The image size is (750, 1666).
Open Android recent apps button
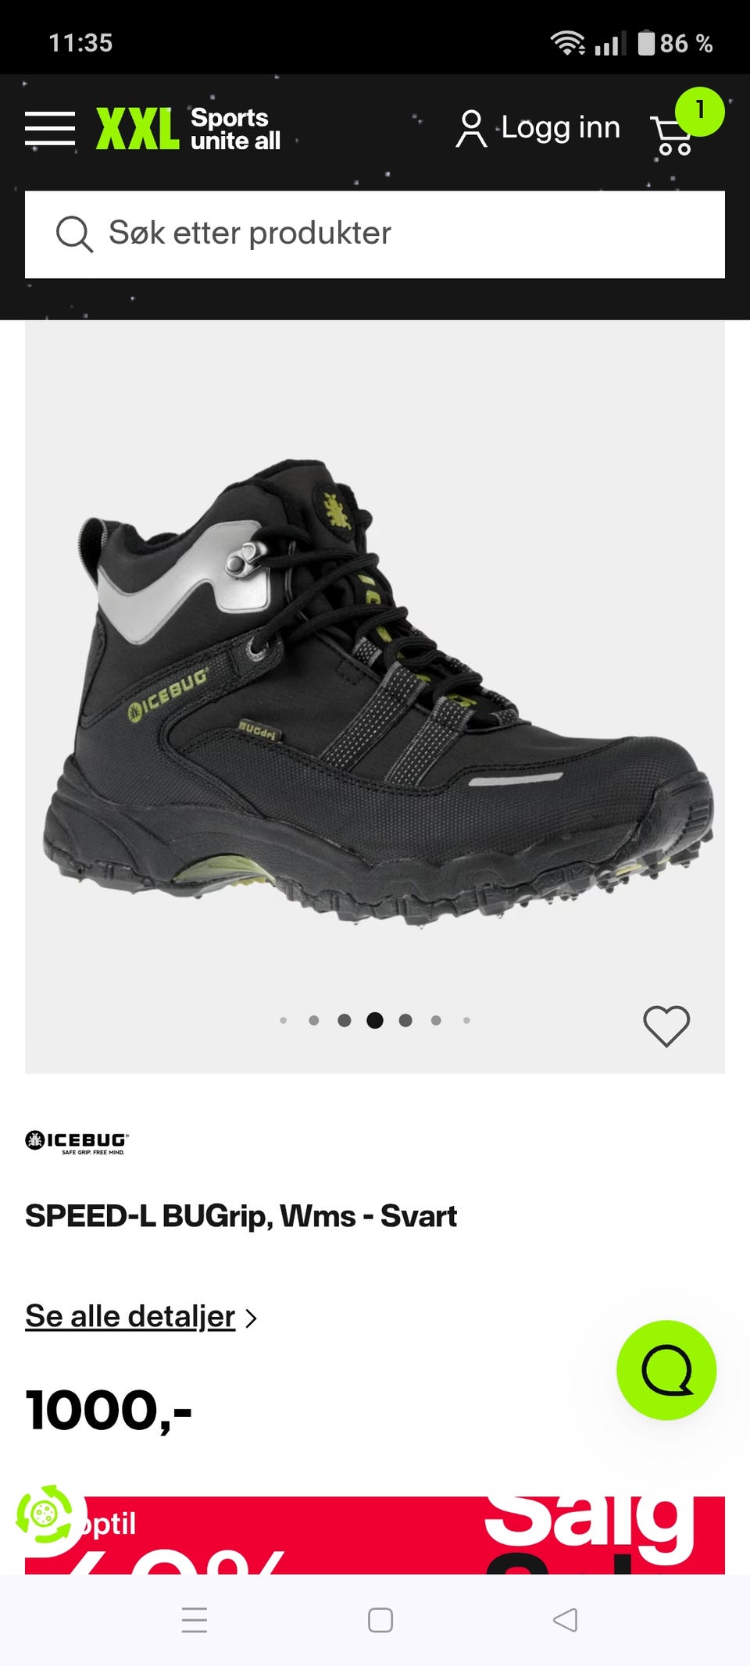[x=195, y=1620]
